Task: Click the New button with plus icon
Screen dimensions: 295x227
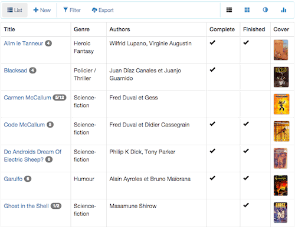Action: (42, 10)
